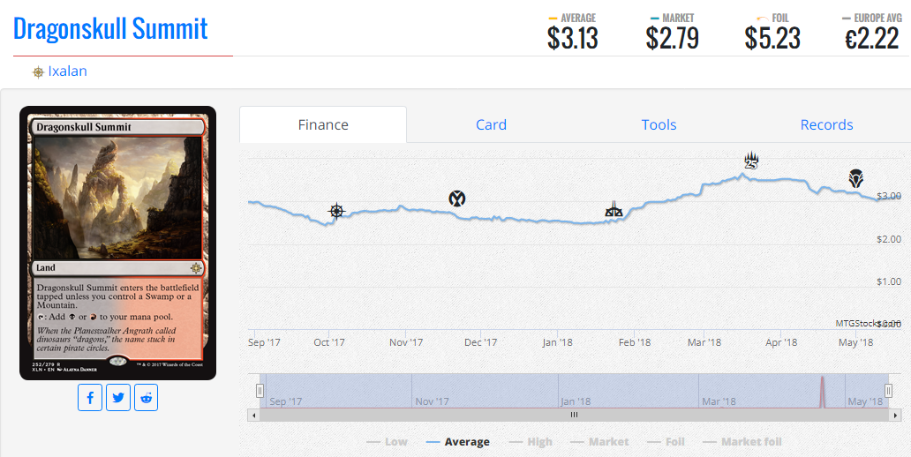This screenshot has height=457, width=911.
Task: Click the May '18 label in range navigator
Action: [x=865, y=401]
